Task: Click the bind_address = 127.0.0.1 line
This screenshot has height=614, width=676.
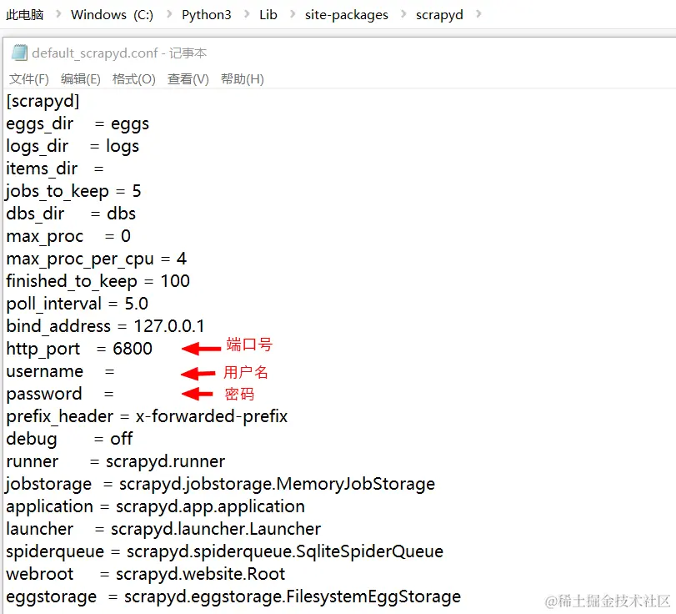Action: coord(106,327)
